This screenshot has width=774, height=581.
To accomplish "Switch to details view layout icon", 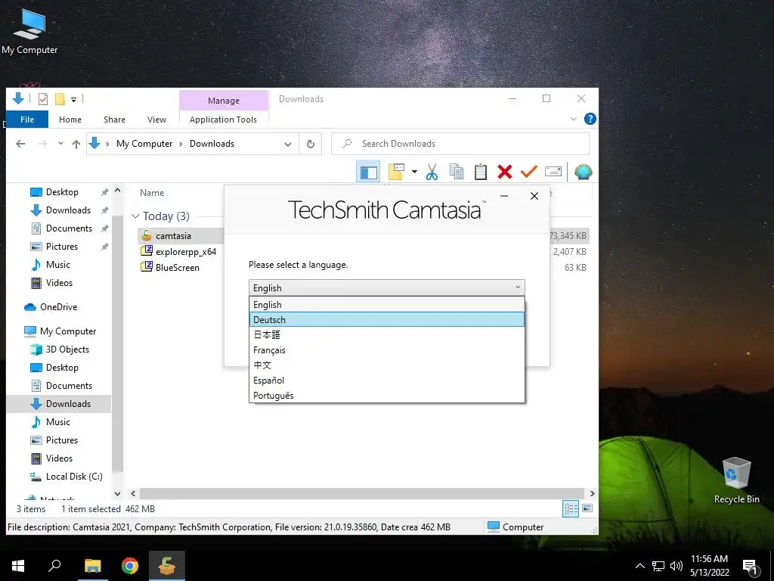I will 571,508.
